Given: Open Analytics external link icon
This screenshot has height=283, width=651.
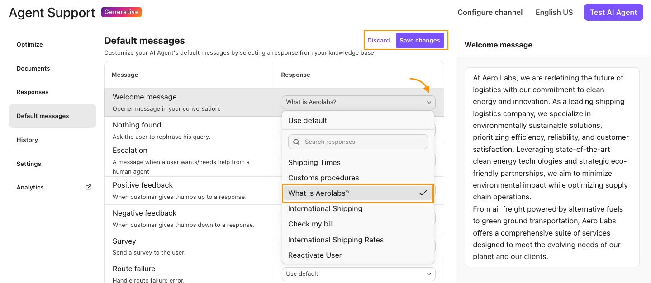Looking at the screenshot, I should pos(89,187).
